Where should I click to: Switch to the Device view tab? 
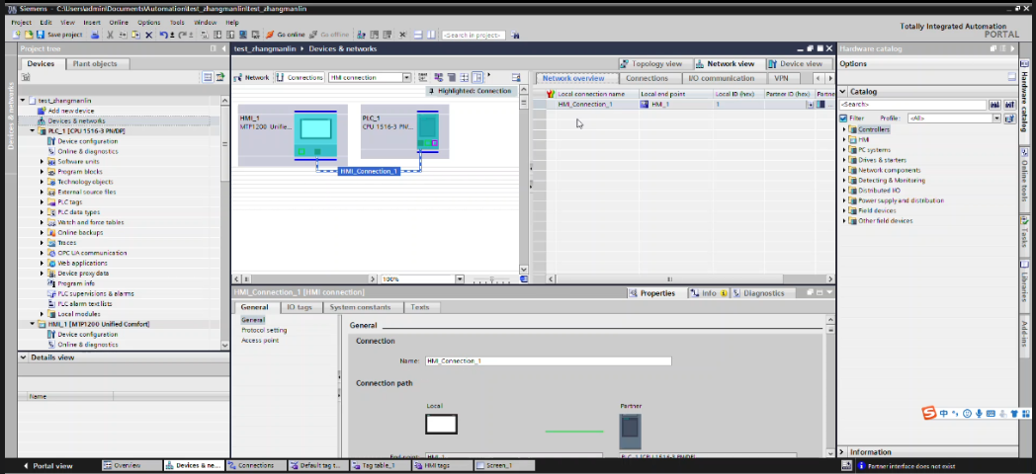[x=796, y=64]
